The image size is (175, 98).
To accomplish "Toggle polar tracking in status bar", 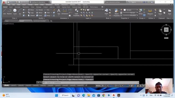I will pos(116,86).
